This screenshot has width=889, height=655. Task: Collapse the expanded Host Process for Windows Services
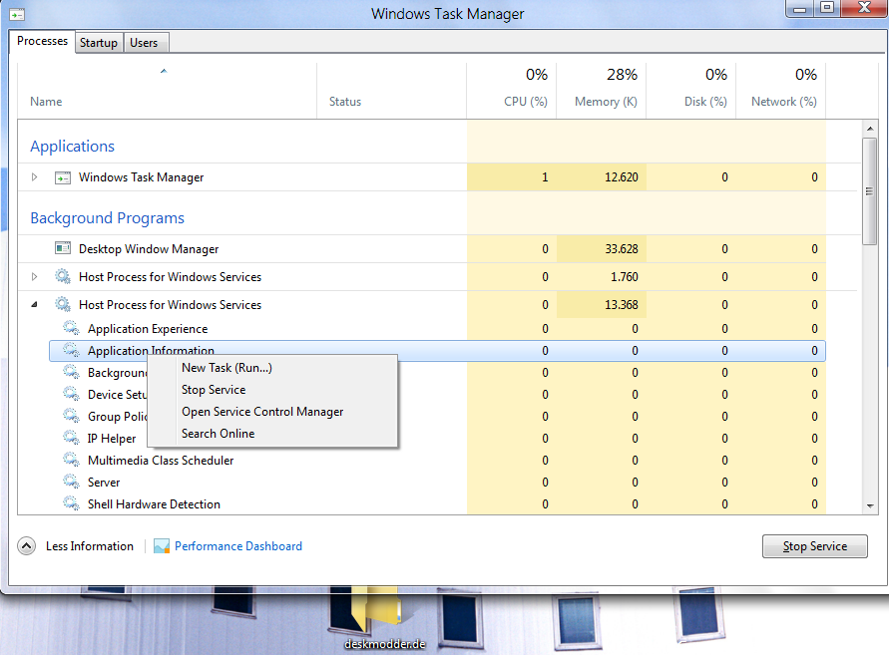tap(35, 304)
